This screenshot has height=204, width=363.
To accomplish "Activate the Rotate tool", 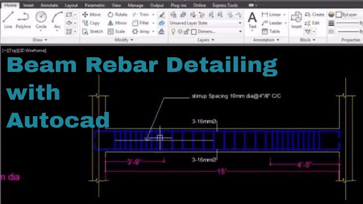I will point(118,14).
